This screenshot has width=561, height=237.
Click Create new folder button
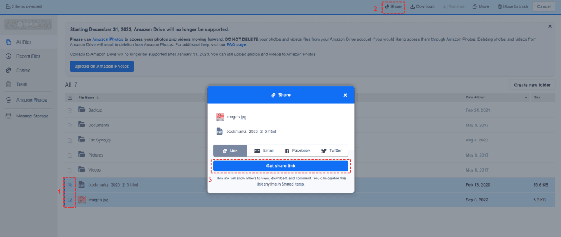click(x=532, y=85)
